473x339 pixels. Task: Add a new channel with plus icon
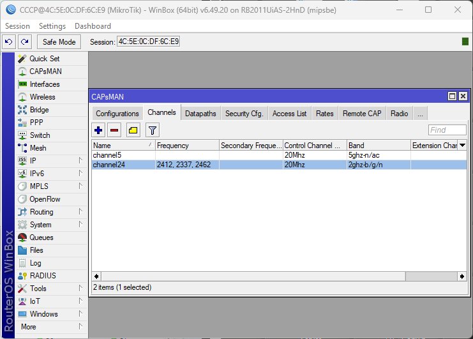coord(98,130)
